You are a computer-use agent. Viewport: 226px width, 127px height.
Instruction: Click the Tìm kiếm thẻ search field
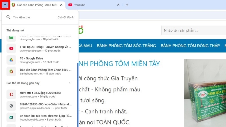40,17
